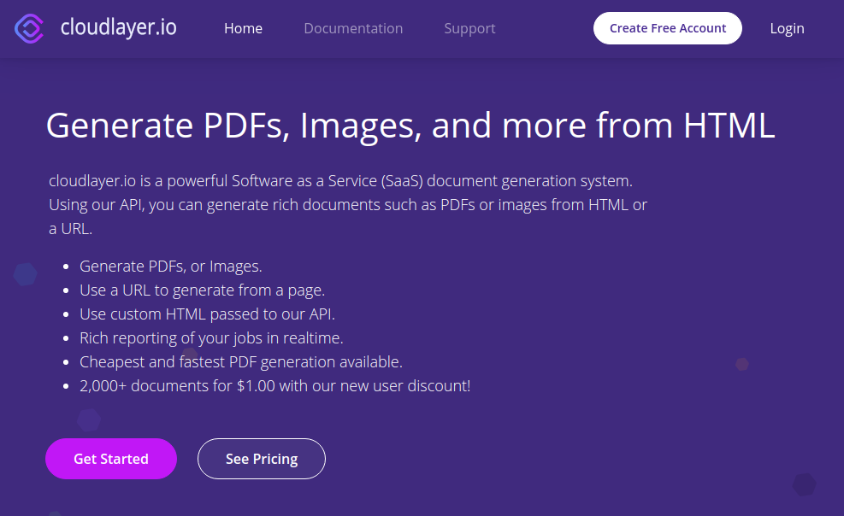Viewport: 844px width, 516px height.
Task: Open the See Pricing page
Action: [x=261, y=459]
